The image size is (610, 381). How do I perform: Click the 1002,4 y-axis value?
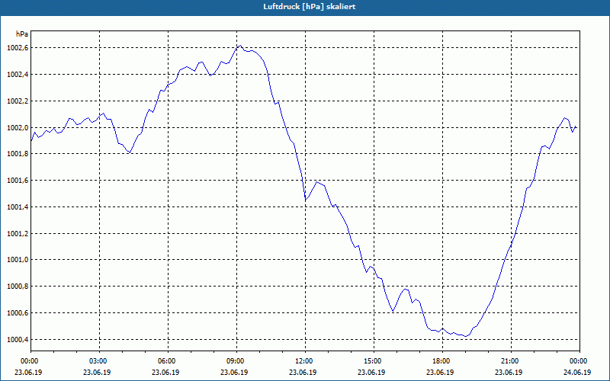(18, 74)
